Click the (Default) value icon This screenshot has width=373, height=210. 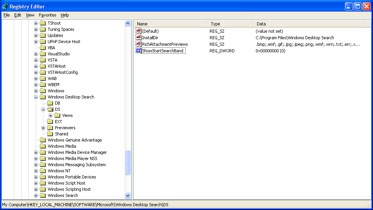[x=139, y=31]
